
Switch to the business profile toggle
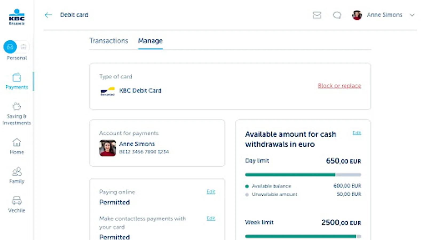tap(23, 47)
